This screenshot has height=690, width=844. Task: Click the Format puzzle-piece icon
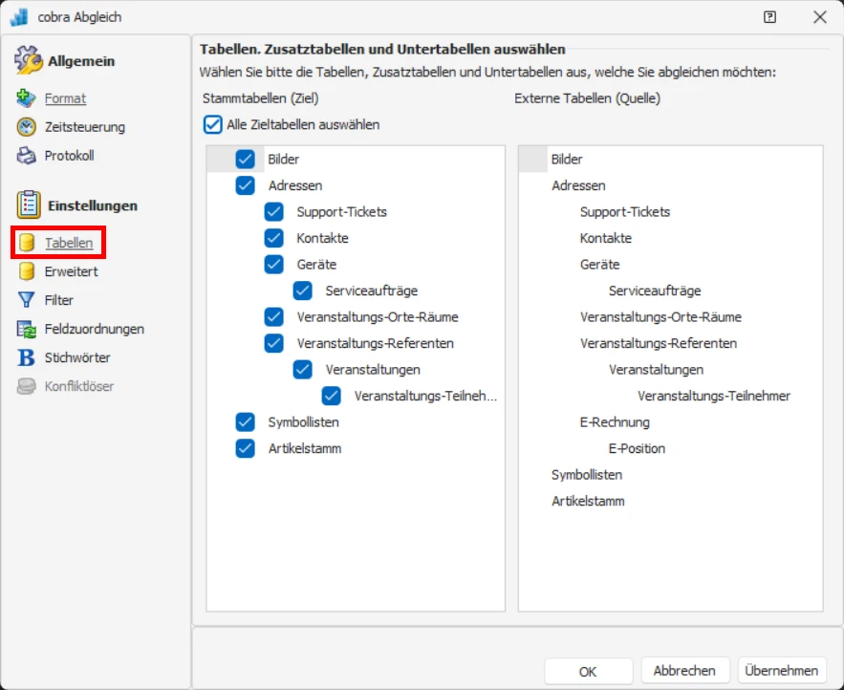tap(26, 98)
